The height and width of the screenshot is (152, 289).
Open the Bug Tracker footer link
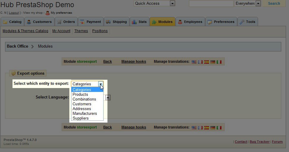[x=260, y=142]
